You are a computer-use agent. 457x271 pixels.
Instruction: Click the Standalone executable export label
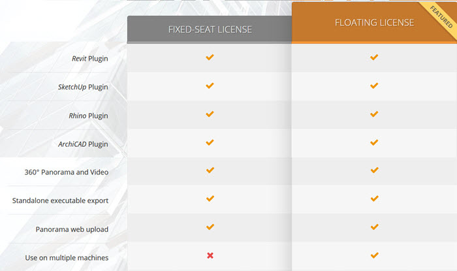click(x=60, y=200)
